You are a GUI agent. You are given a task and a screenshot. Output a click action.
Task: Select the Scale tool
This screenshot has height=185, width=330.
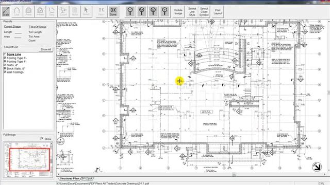(6, 11)
